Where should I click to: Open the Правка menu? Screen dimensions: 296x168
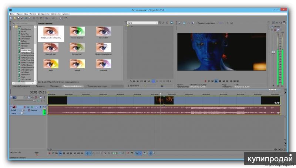coord(19,14)
